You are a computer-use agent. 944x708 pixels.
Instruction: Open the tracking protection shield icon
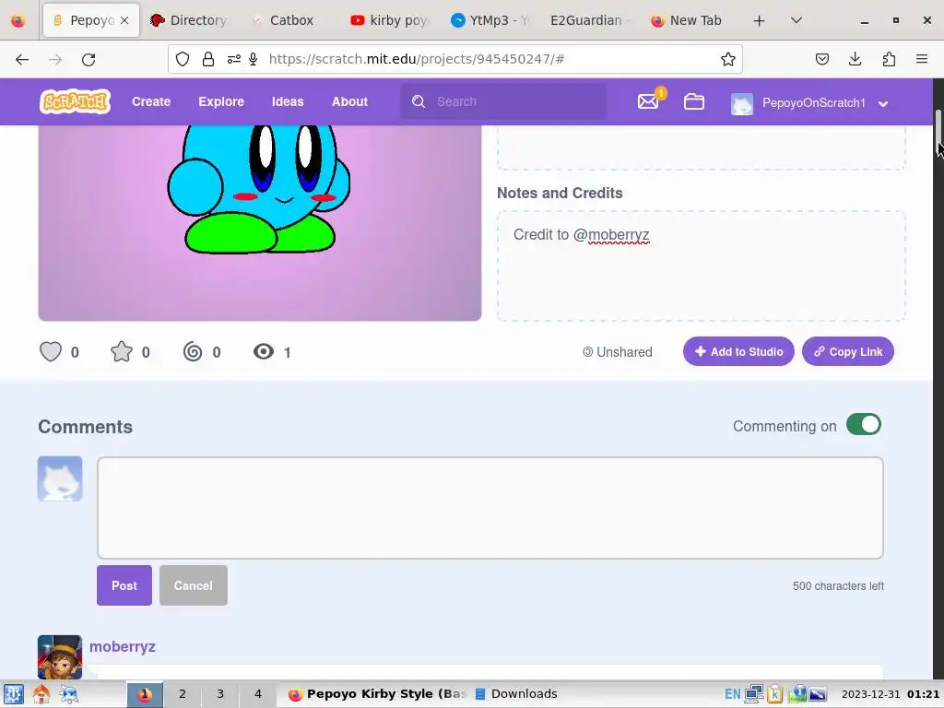183,59
